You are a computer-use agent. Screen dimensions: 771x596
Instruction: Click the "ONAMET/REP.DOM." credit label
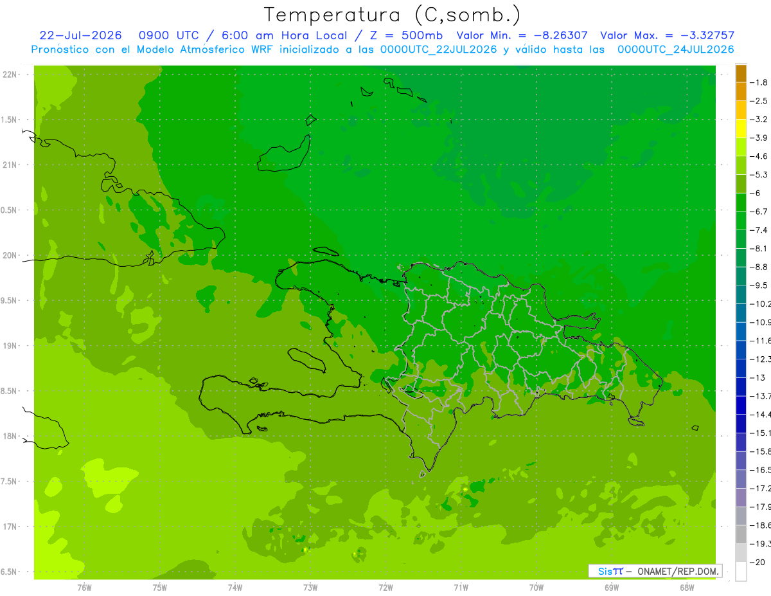[678, 571]
